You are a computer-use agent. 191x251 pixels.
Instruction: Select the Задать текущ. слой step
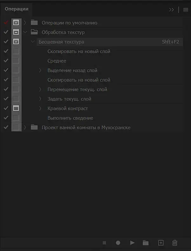[69, 99]
